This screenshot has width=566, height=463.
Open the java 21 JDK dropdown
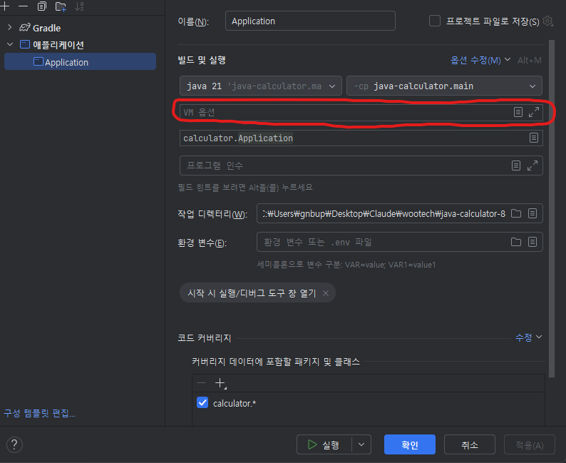click(261, 86)
